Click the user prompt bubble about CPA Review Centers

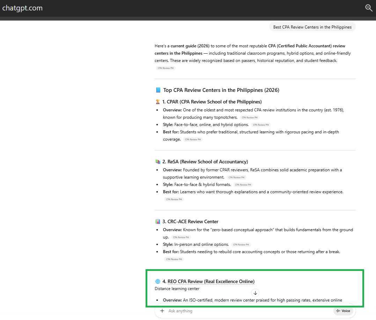coord(312,27)
